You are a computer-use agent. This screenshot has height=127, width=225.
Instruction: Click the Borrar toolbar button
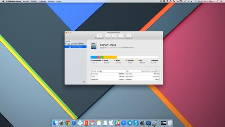pos(114,36)
